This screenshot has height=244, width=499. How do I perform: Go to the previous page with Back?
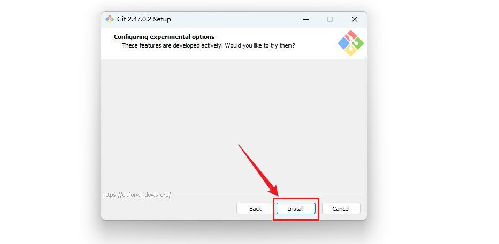[255, 209]
